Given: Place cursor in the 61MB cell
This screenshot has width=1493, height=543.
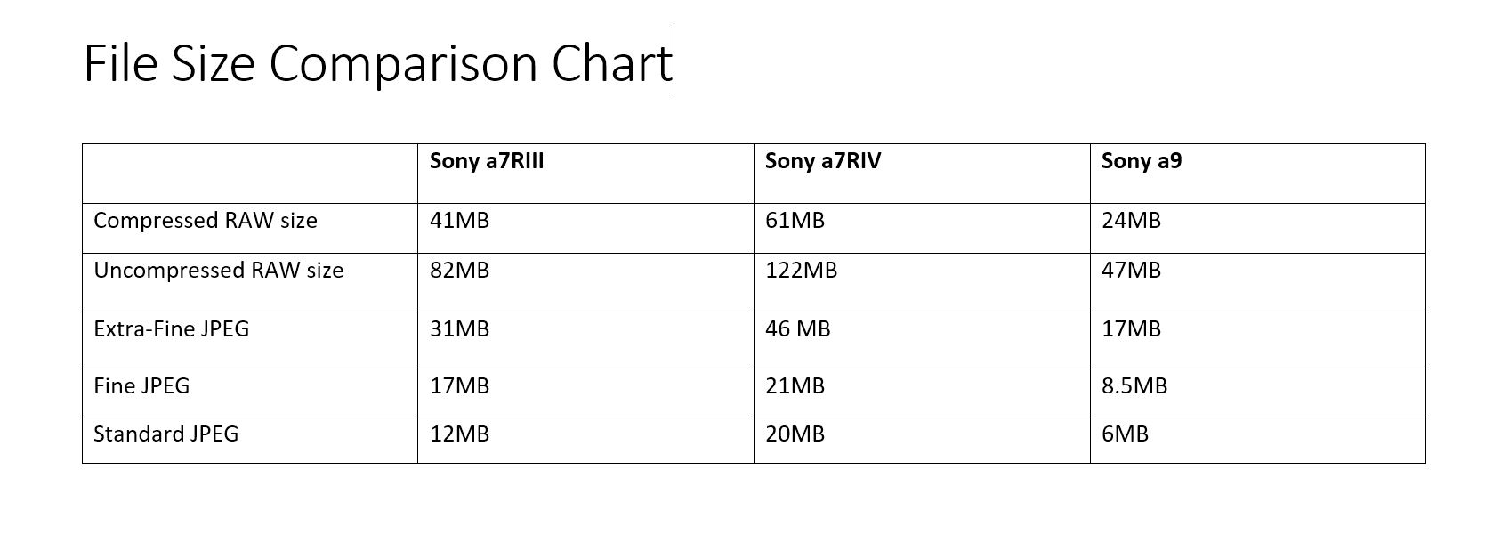Looking at the screenshot, I should [x=922, y=228].
